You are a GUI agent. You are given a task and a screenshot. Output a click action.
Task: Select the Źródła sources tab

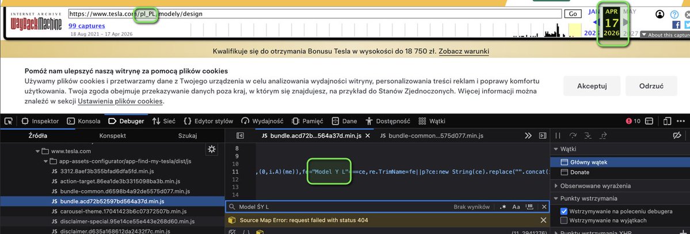pyautogui.click(x=38, y=136)
